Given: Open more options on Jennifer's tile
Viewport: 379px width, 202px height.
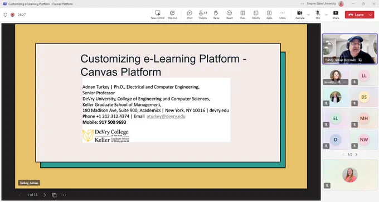Looking at the screenshot, I should [344, 82].
